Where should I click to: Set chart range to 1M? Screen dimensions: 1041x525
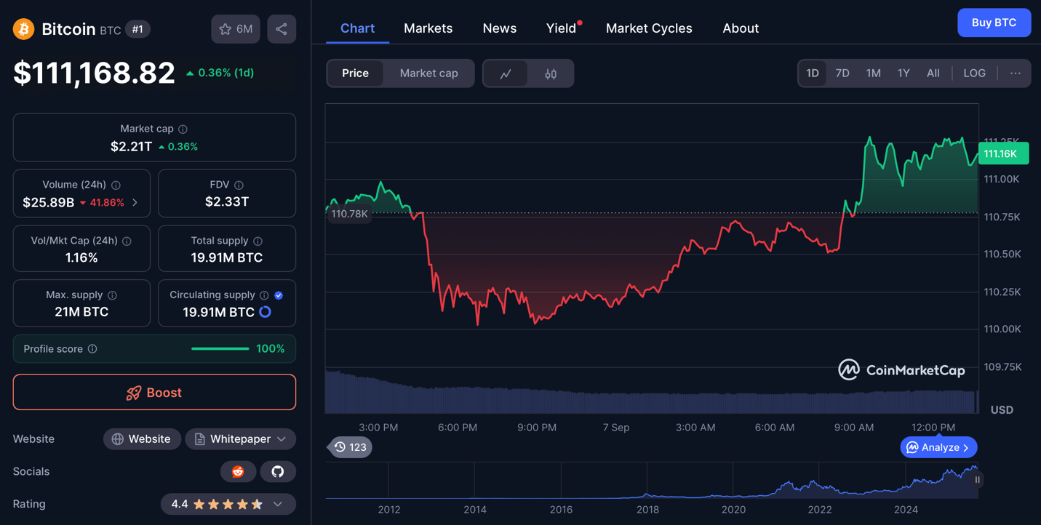(x=874, y=73)
